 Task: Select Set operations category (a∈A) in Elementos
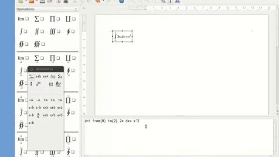45,77
